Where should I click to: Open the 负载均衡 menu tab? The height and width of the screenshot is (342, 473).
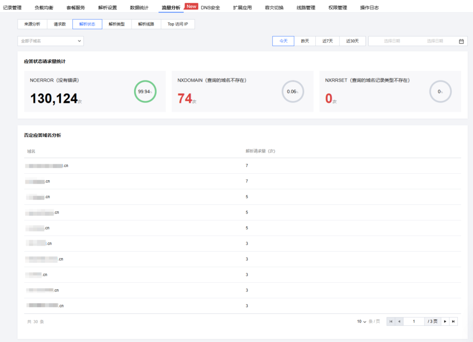click(x=44, y=7)
